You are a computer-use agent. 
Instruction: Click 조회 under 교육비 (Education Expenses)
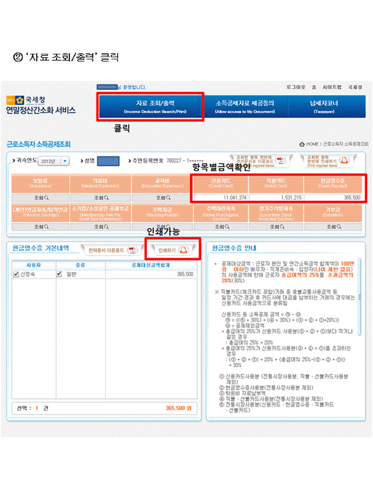click(163, 197)
